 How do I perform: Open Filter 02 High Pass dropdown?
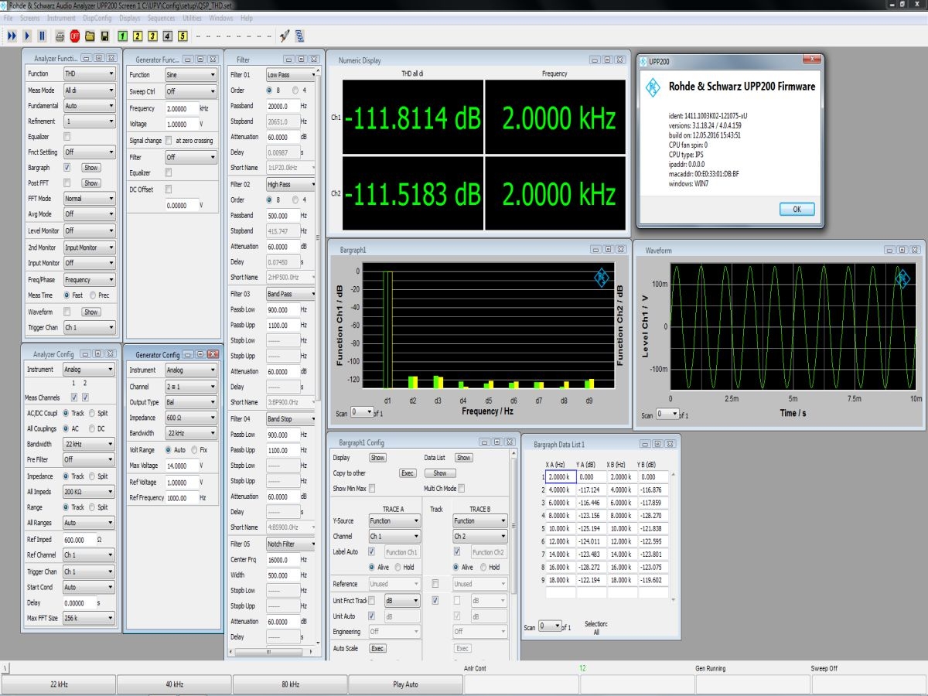(291, 185)
